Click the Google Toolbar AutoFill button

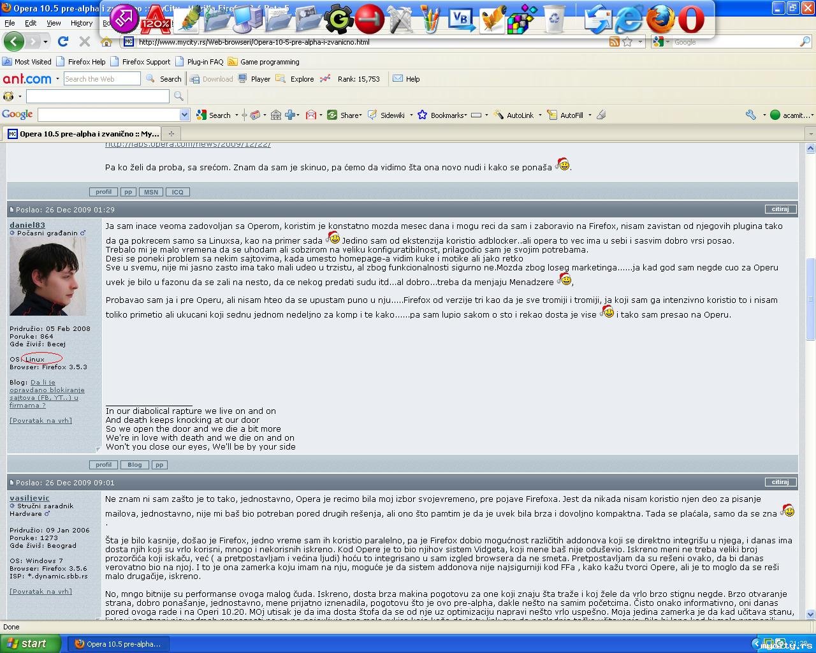click(565, 115)
